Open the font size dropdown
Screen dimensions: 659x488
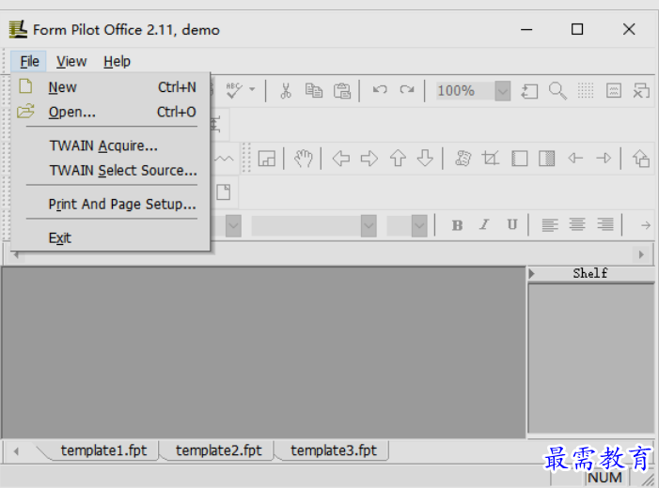click(x=419, y=226)
